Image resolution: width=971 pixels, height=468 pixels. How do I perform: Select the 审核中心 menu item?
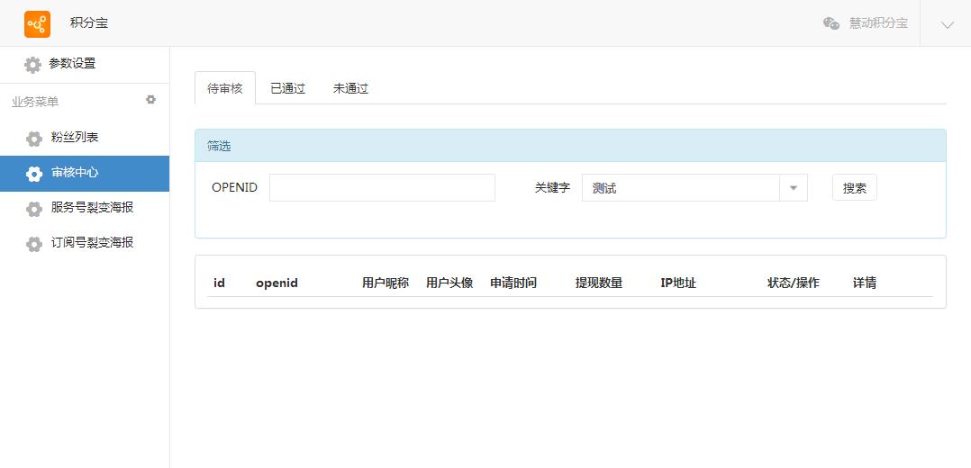click(85, 174)
